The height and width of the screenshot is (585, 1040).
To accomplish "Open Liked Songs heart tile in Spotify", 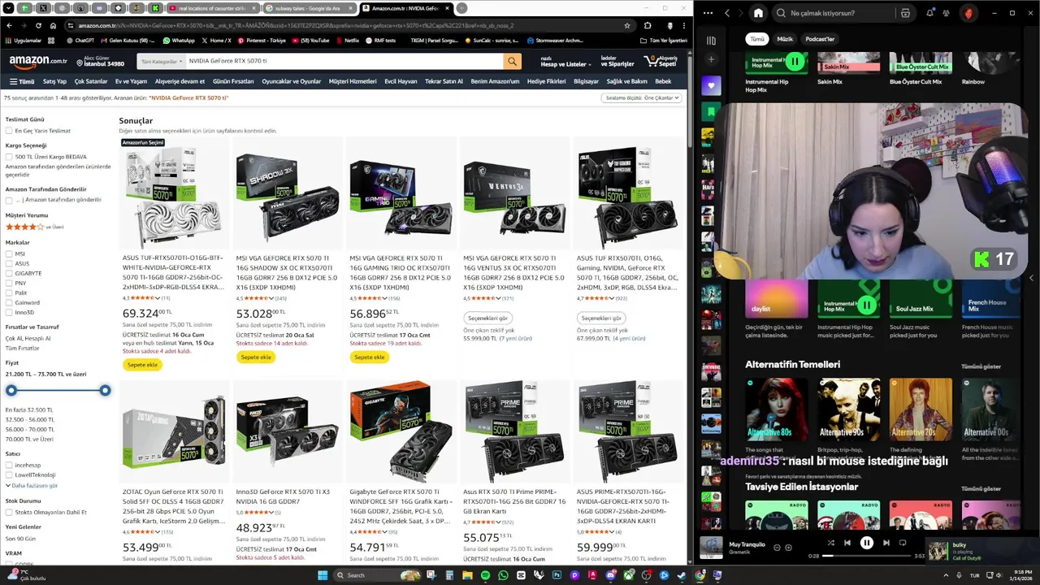I will (711, 85).
